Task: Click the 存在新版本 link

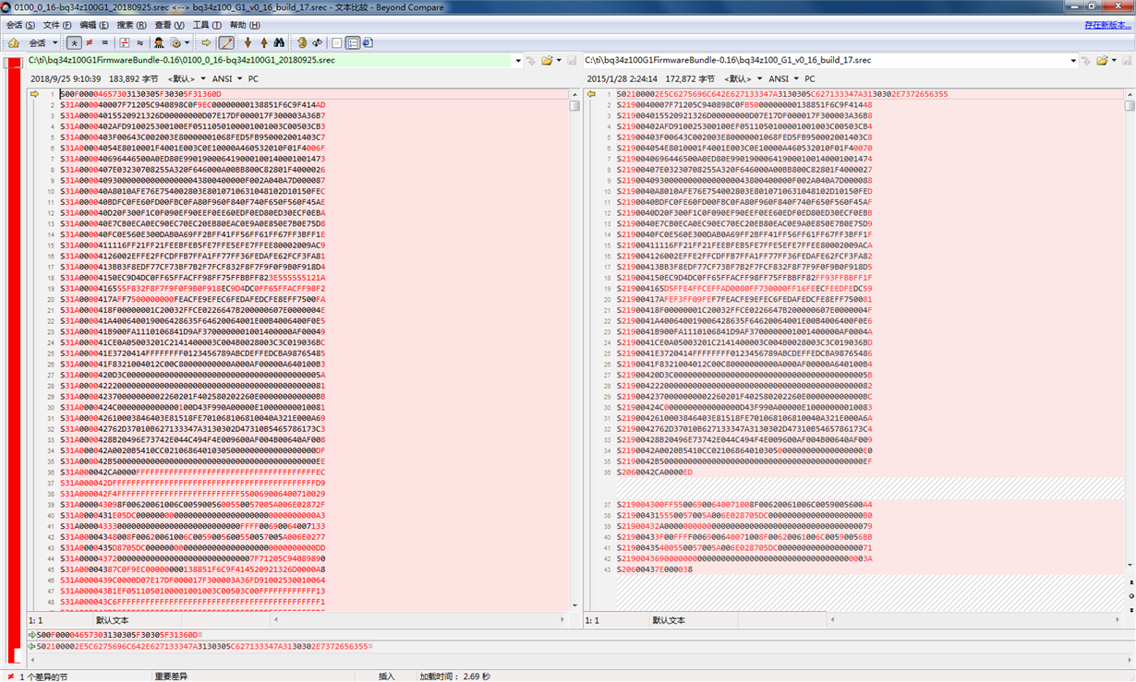Action: [1107, 25]
